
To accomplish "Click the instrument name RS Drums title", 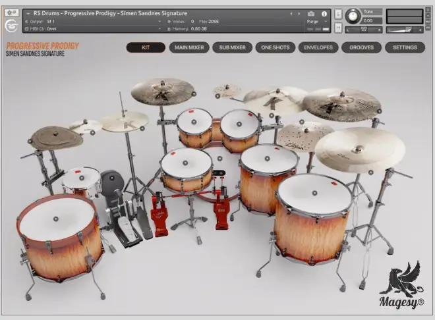I will (111, 13).
